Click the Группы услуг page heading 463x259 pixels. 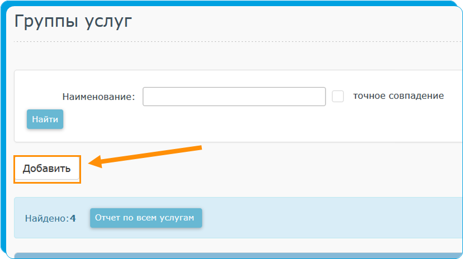coord(73,22)
